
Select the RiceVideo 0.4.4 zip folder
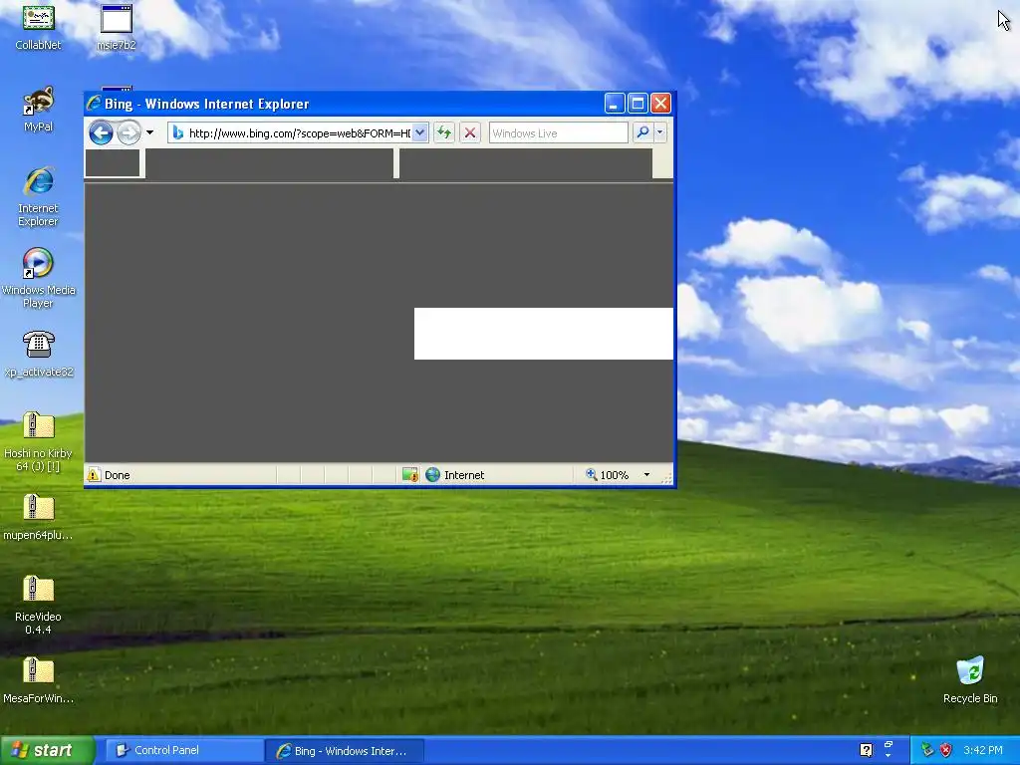coord(39,606)
